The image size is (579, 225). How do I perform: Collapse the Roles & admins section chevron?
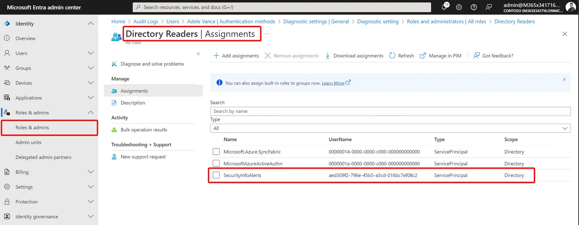coord(91,112)
